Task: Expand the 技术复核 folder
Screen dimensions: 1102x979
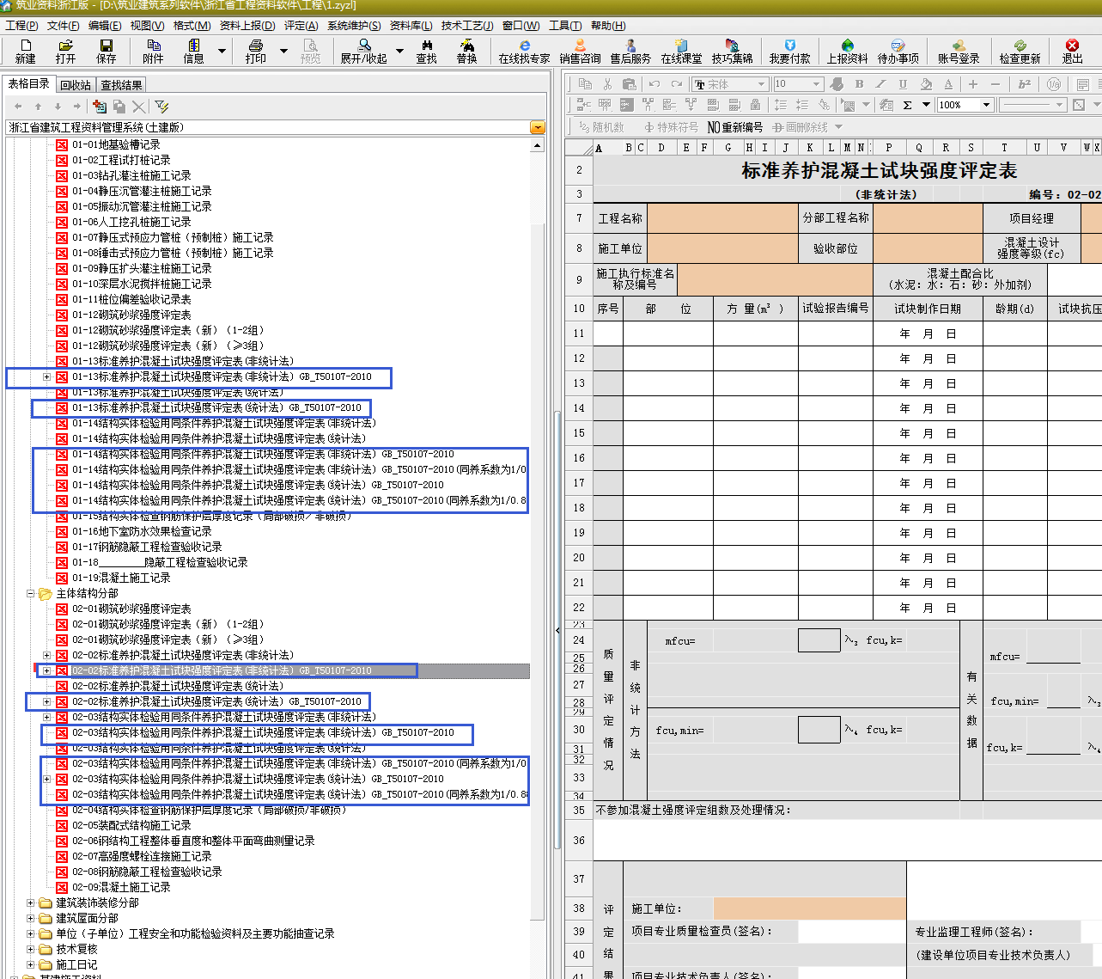Action: 31,949
